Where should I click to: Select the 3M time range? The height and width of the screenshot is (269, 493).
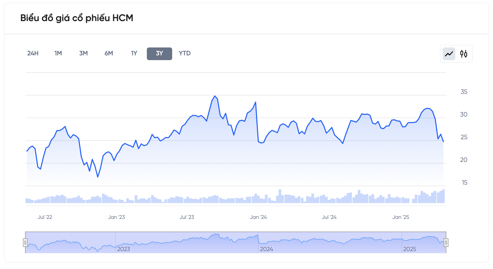(84, 54)
